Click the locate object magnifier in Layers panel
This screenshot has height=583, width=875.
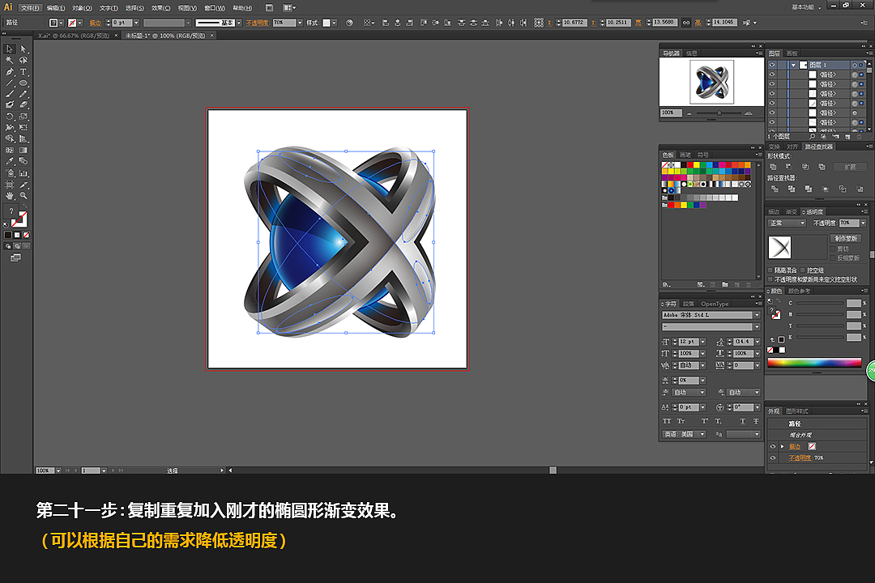[x=813, y=136]
